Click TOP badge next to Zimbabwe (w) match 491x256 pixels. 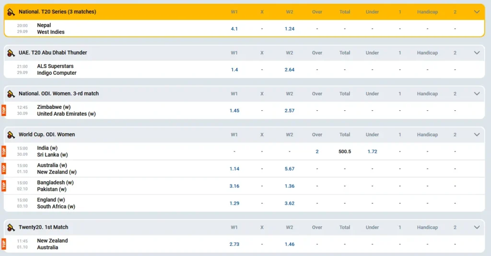tap(4, 110)
